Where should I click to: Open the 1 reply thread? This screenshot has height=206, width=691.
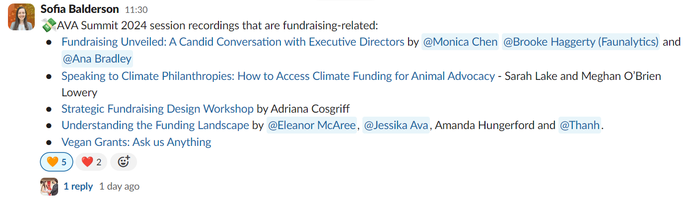[78, 186]
